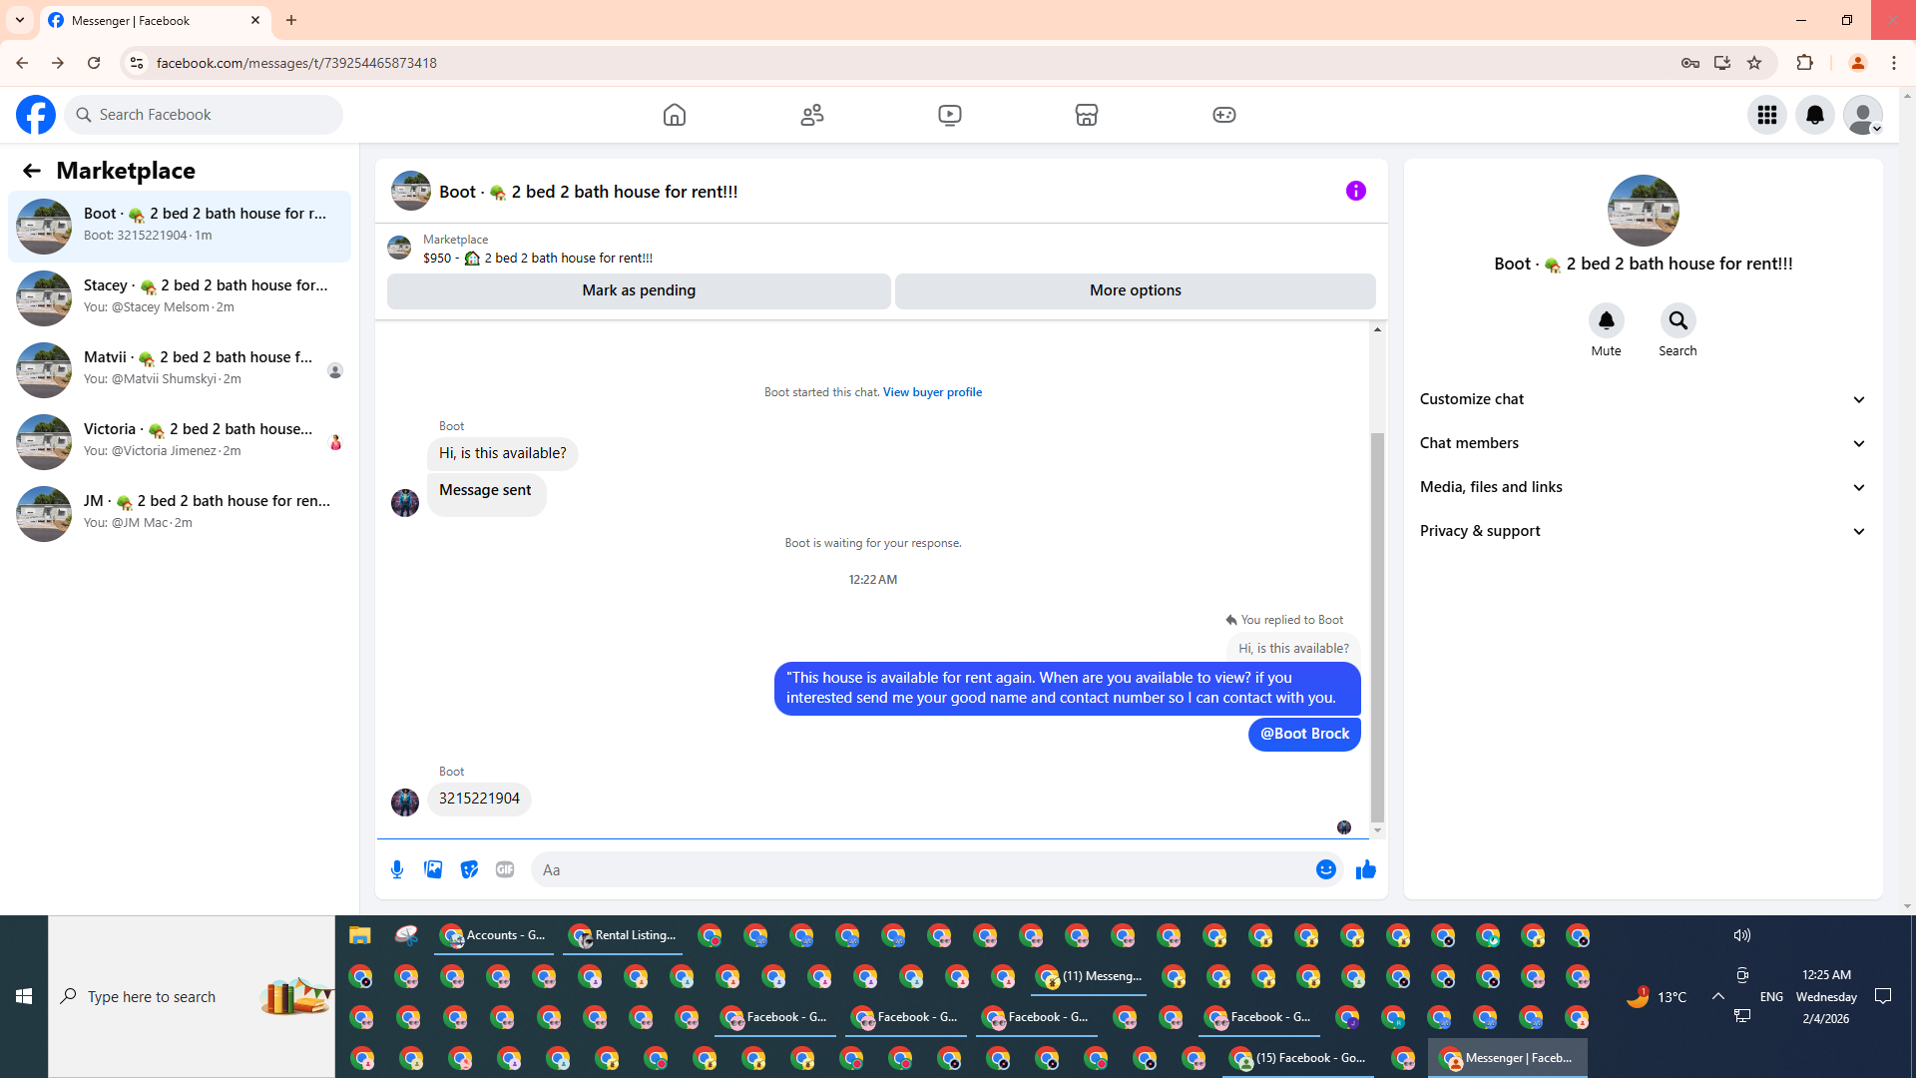The width and height of the screenshot is (1916, 1078).
Task: Attach a photo using the image icon
Action: 433,869
